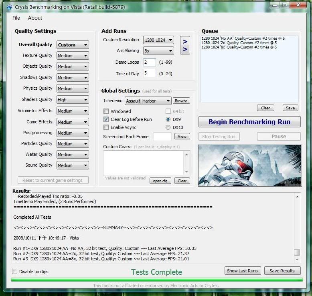
Task: Expand AntiAliasing 8x dropdown
Action: point(158,51)
